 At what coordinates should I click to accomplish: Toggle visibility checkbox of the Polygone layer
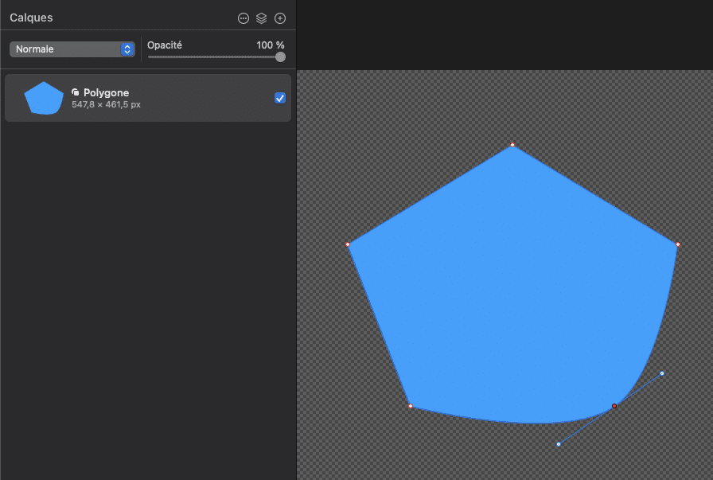click(x=280, y=98)
